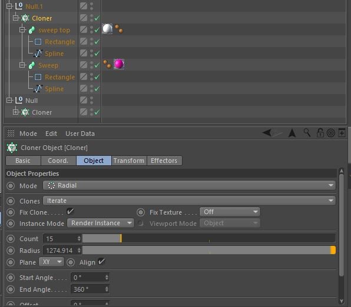Click the orange dots tag on sweep top
Screen dimensions: 351x307
click(x=119, y=29)
